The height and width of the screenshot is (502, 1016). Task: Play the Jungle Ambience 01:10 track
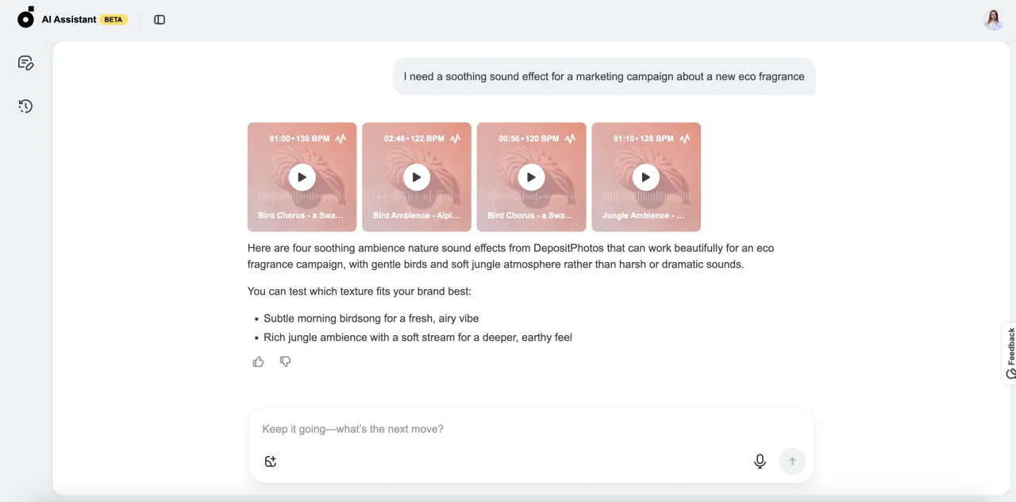pos(646,177)
